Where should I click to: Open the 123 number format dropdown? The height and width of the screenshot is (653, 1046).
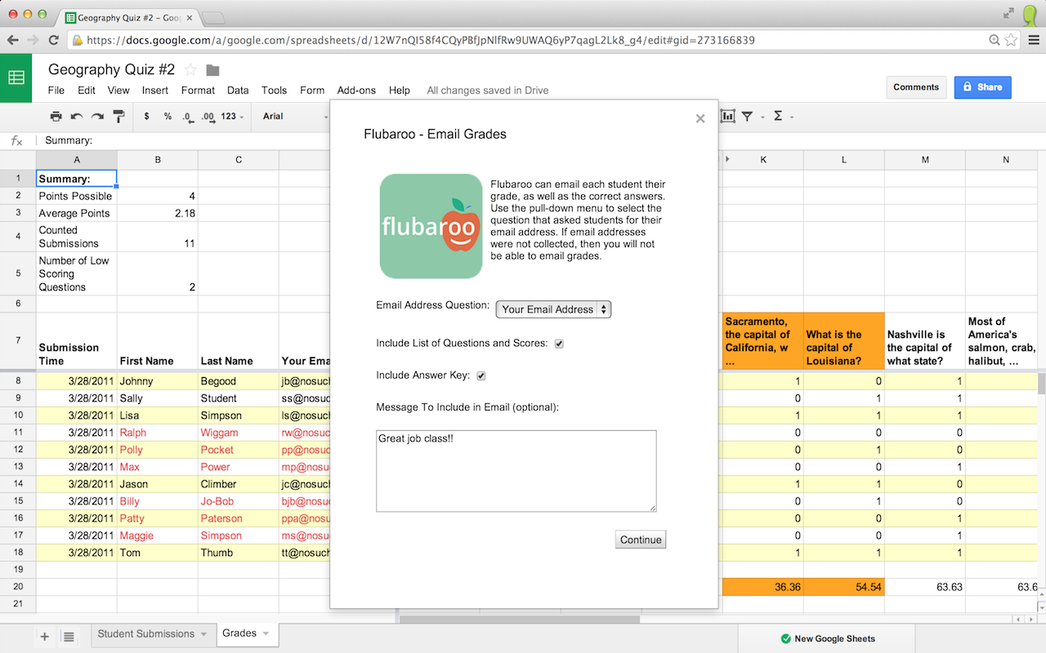pos(232,117)
